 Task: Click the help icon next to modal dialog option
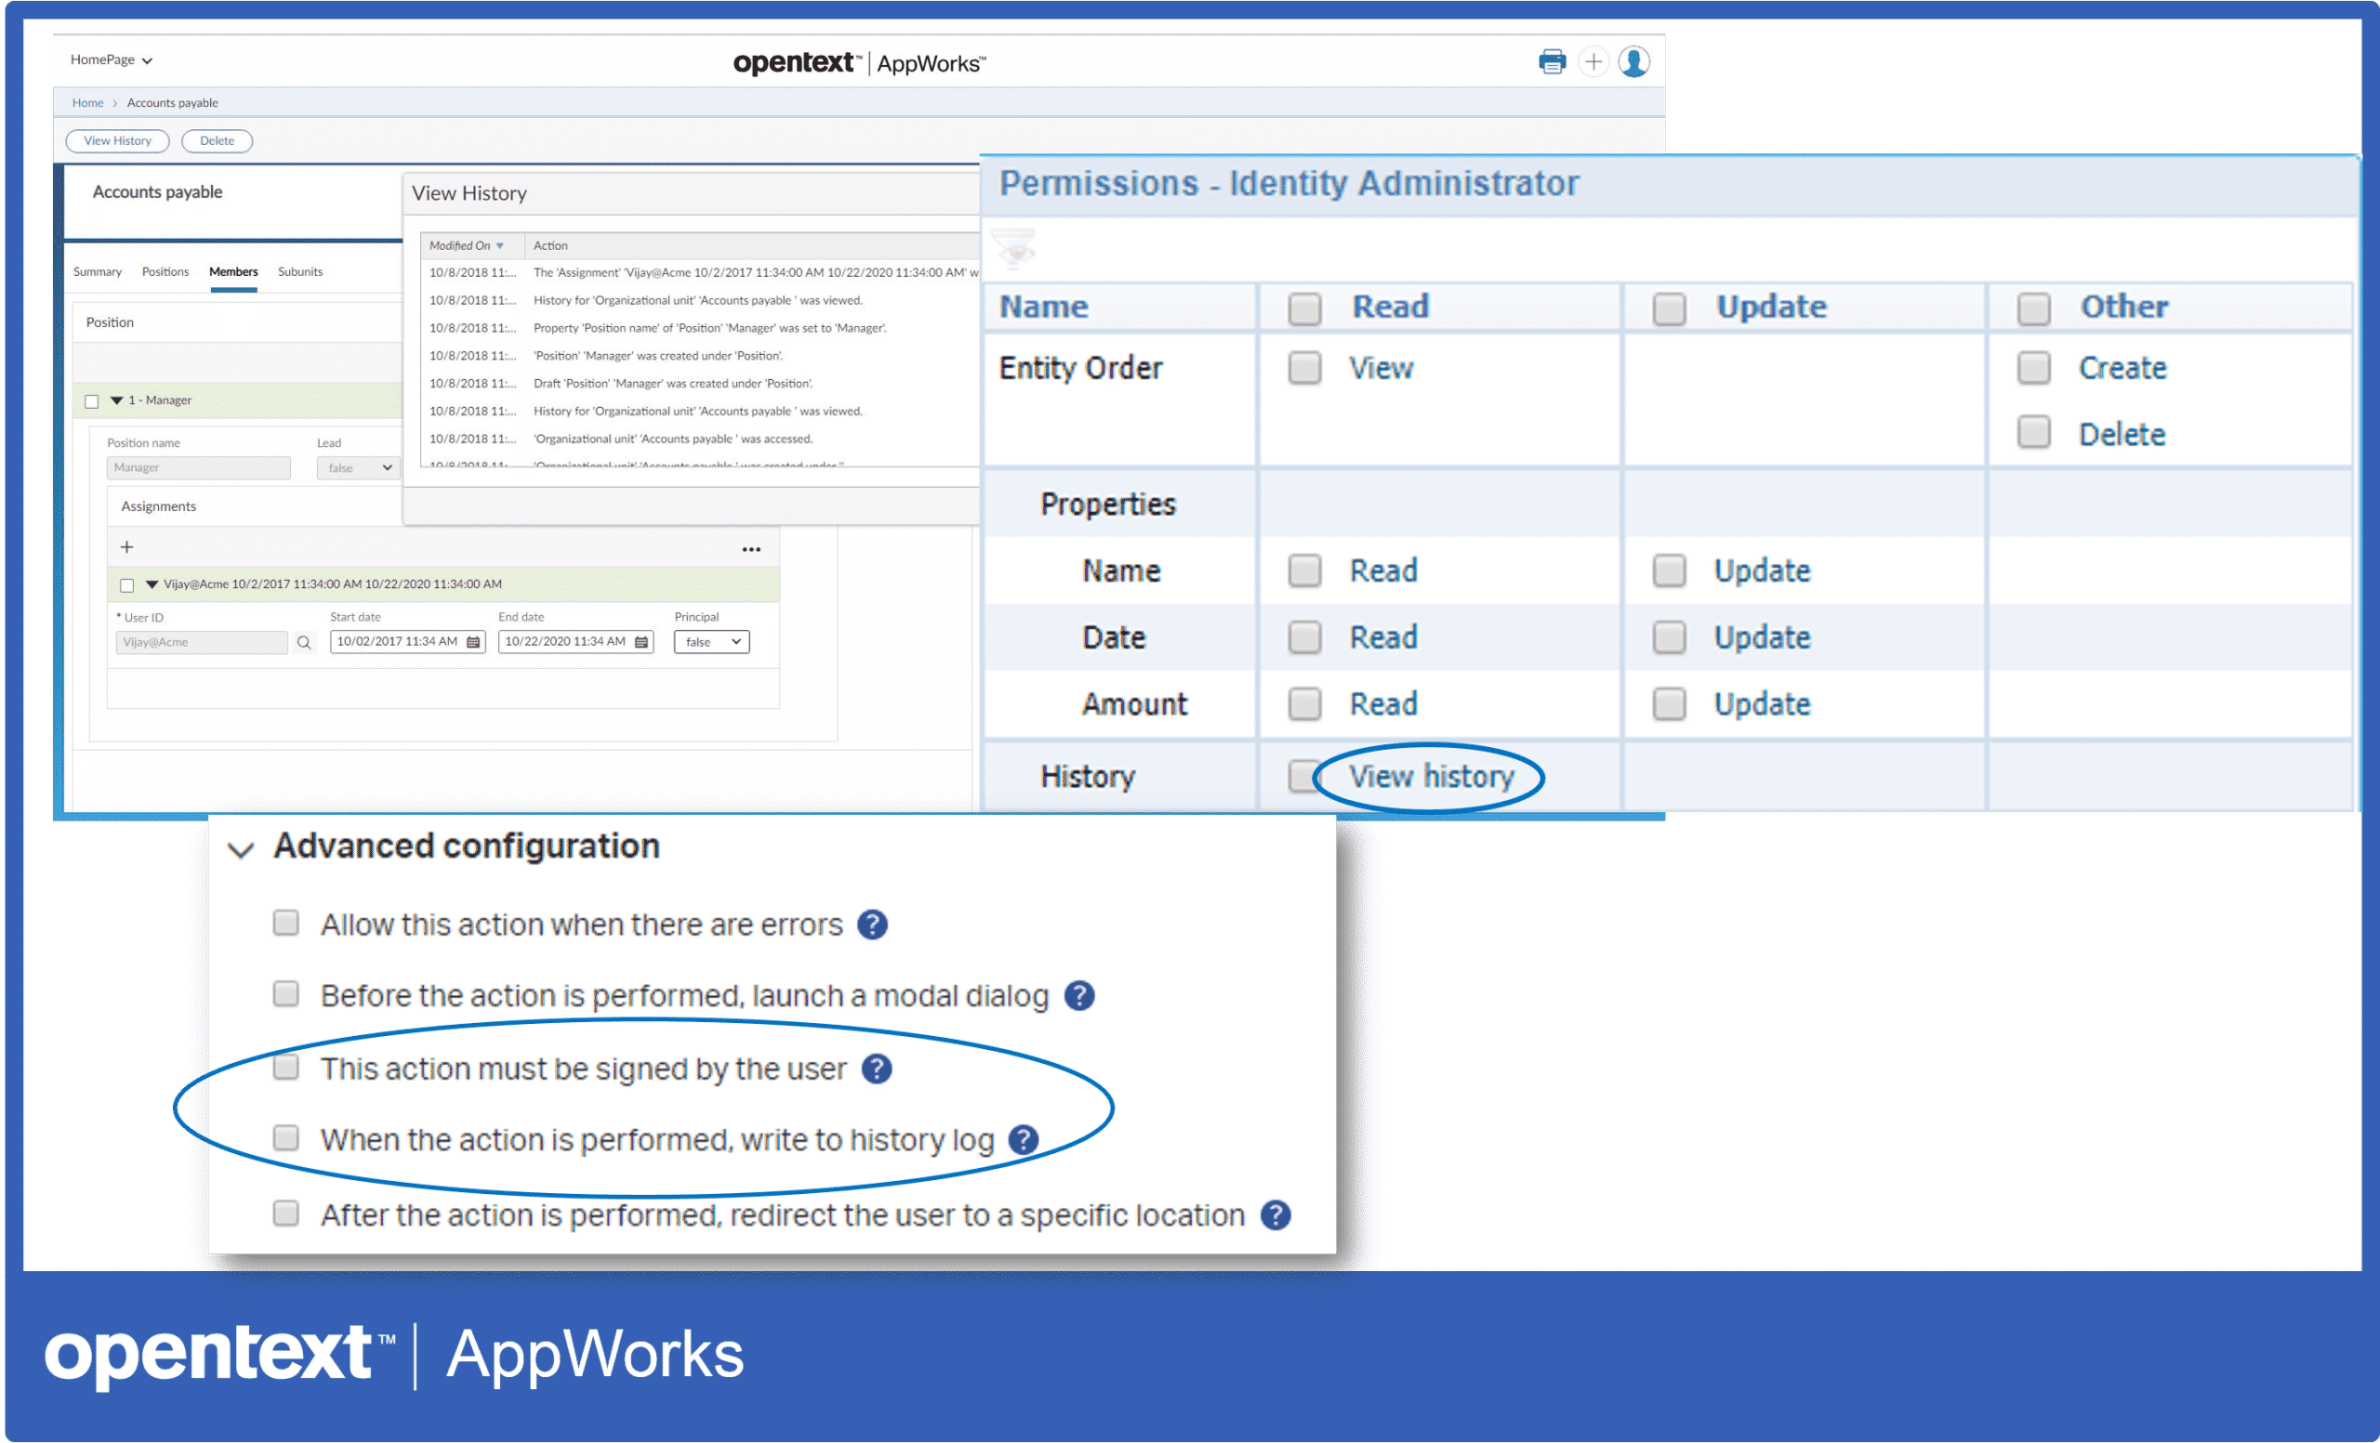pyautogui.click(x=1081, y=995)
